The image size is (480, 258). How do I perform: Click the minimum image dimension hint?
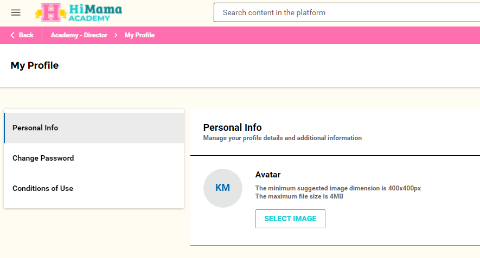(x=338, y=188)
